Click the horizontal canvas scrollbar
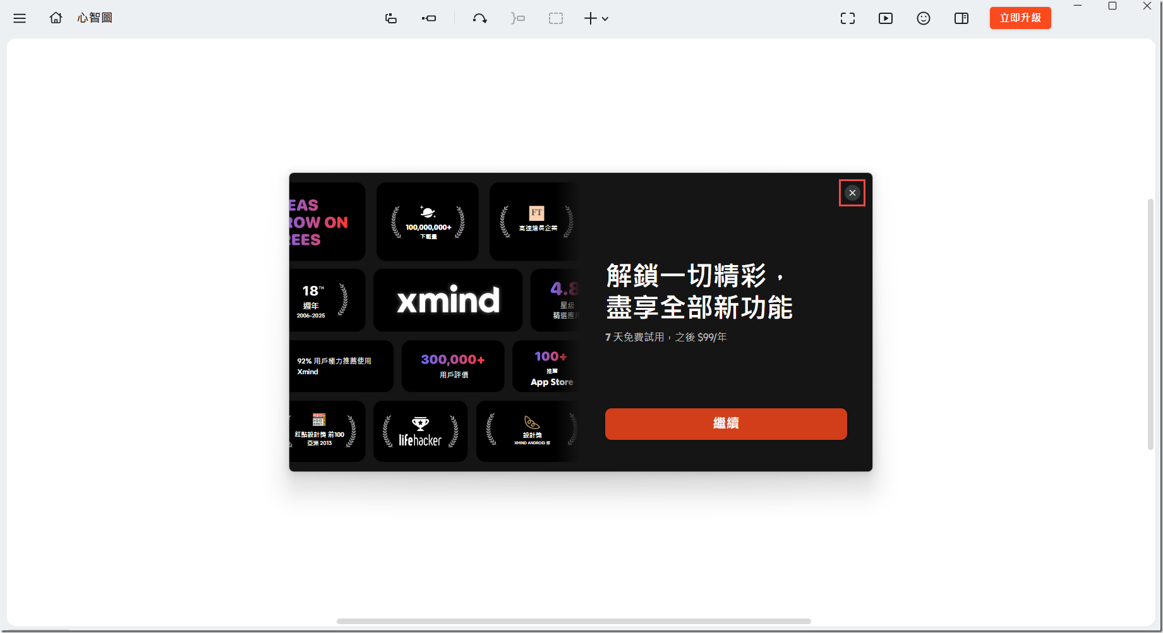 (x=574, y=621)
